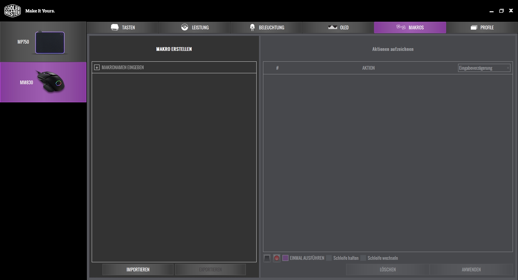Click the Cooler Master logo

coord(12,11)
